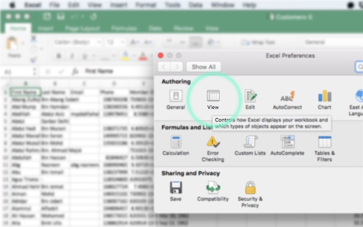Click the Show All button
363x227 pixels.
(204, 67)
